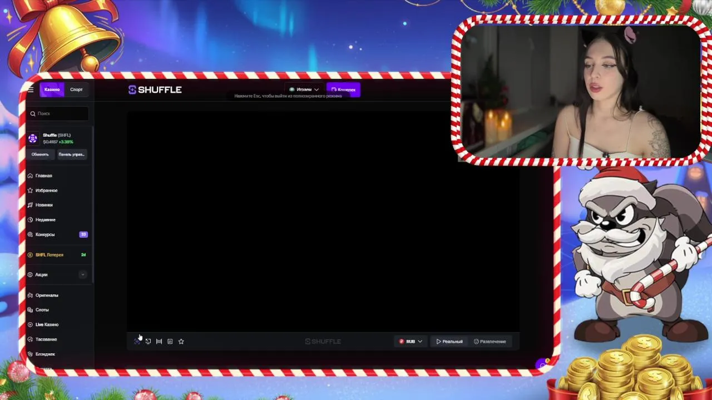The width and height of the screenshot is (712, 400).
Task: Open SHFL Лотерея link
Action: pyautogui.click(x=50, y=255)
